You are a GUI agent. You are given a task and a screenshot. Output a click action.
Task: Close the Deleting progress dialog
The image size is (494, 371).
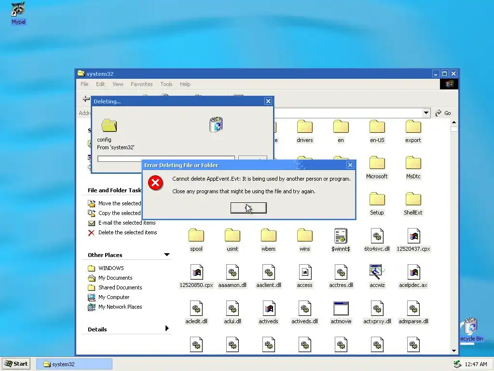268,101
